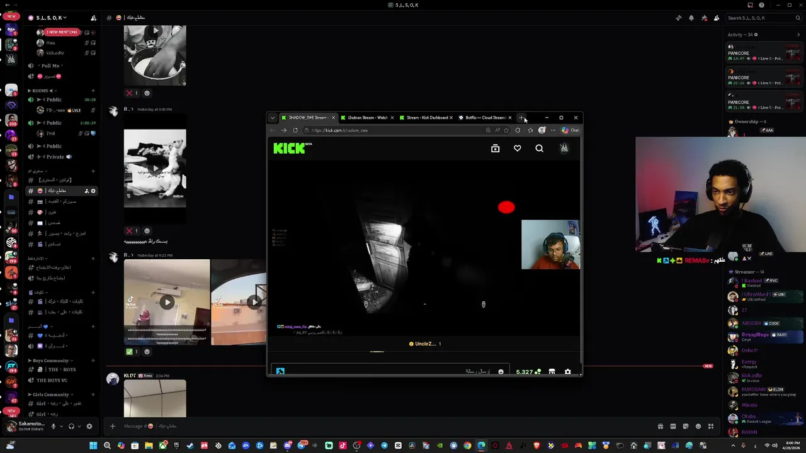This screenshot has width=806, height=453.
Task: Open Kick's following heart icon
Action: (517, 148)
